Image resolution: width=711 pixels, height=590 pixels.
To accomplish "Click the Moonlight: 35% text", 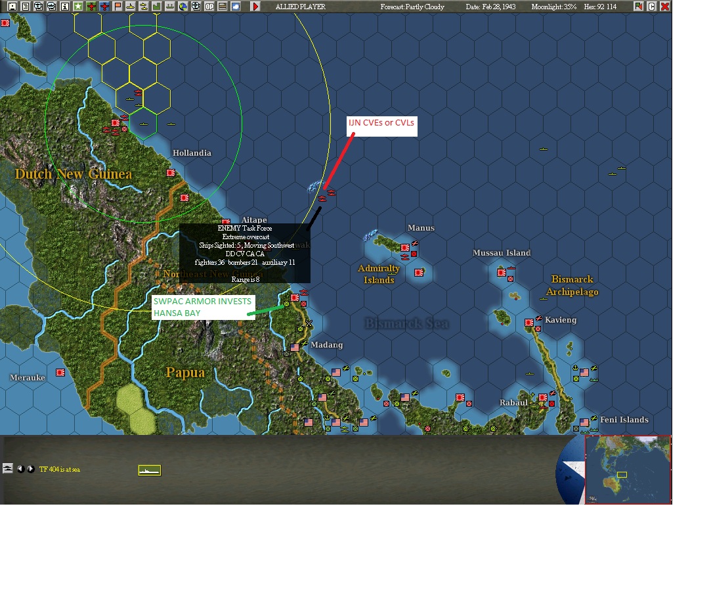I will pos(553,7).
